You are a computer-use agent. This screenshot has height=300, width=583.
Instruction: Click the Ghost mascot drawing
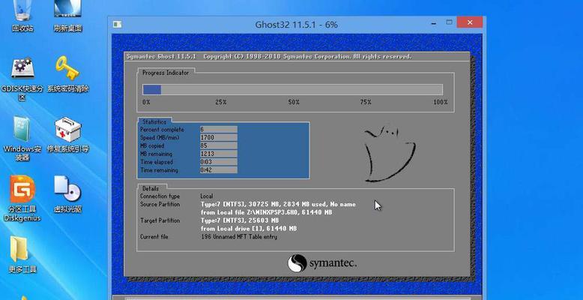[x=390, y=153]
